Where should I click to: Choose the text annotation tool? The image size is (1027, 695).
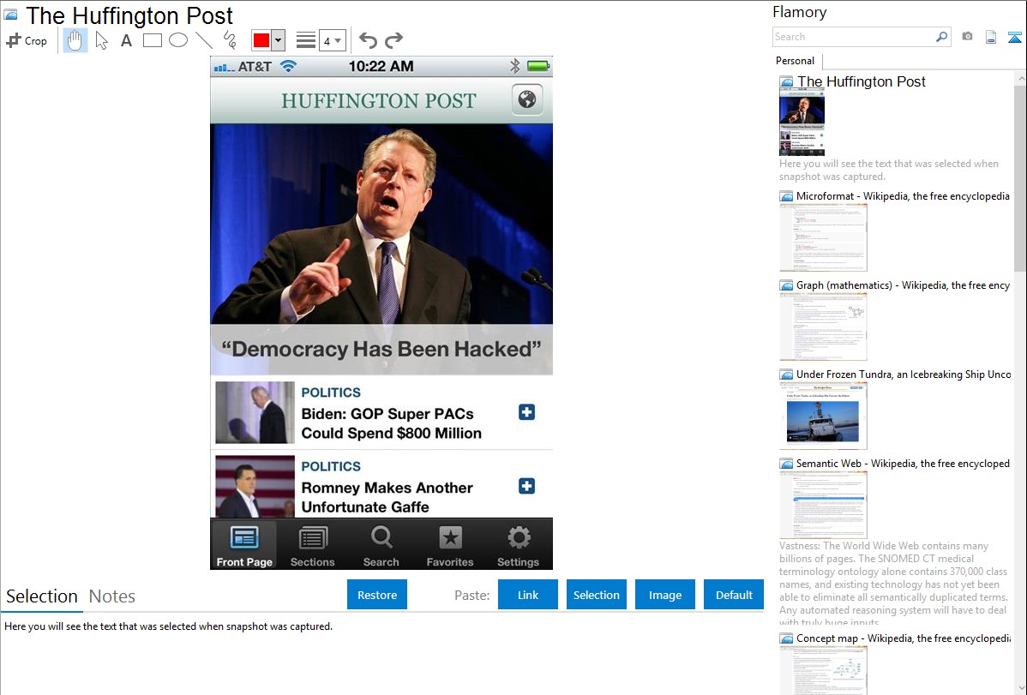(126, 40)
